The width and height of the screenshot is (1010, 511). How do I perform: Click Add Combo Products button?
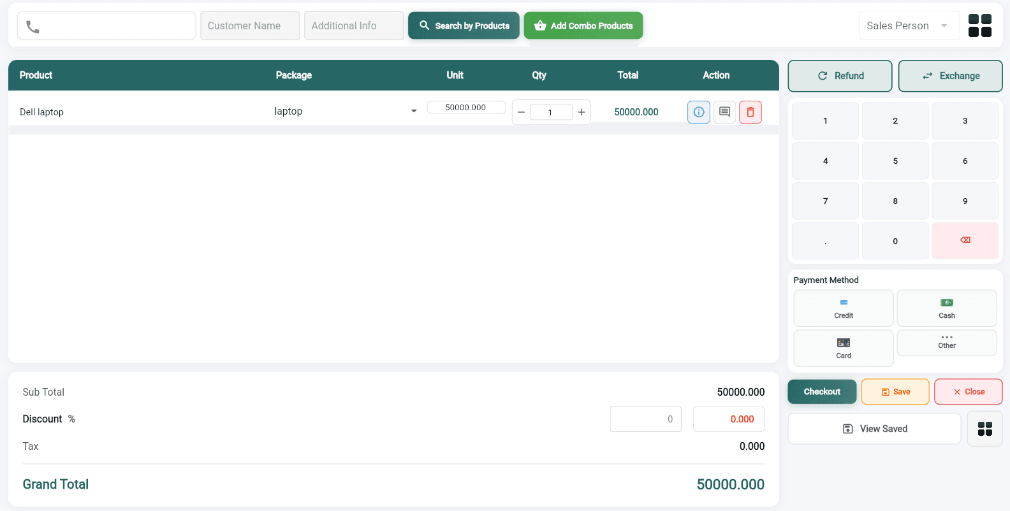tap(583, 25)
